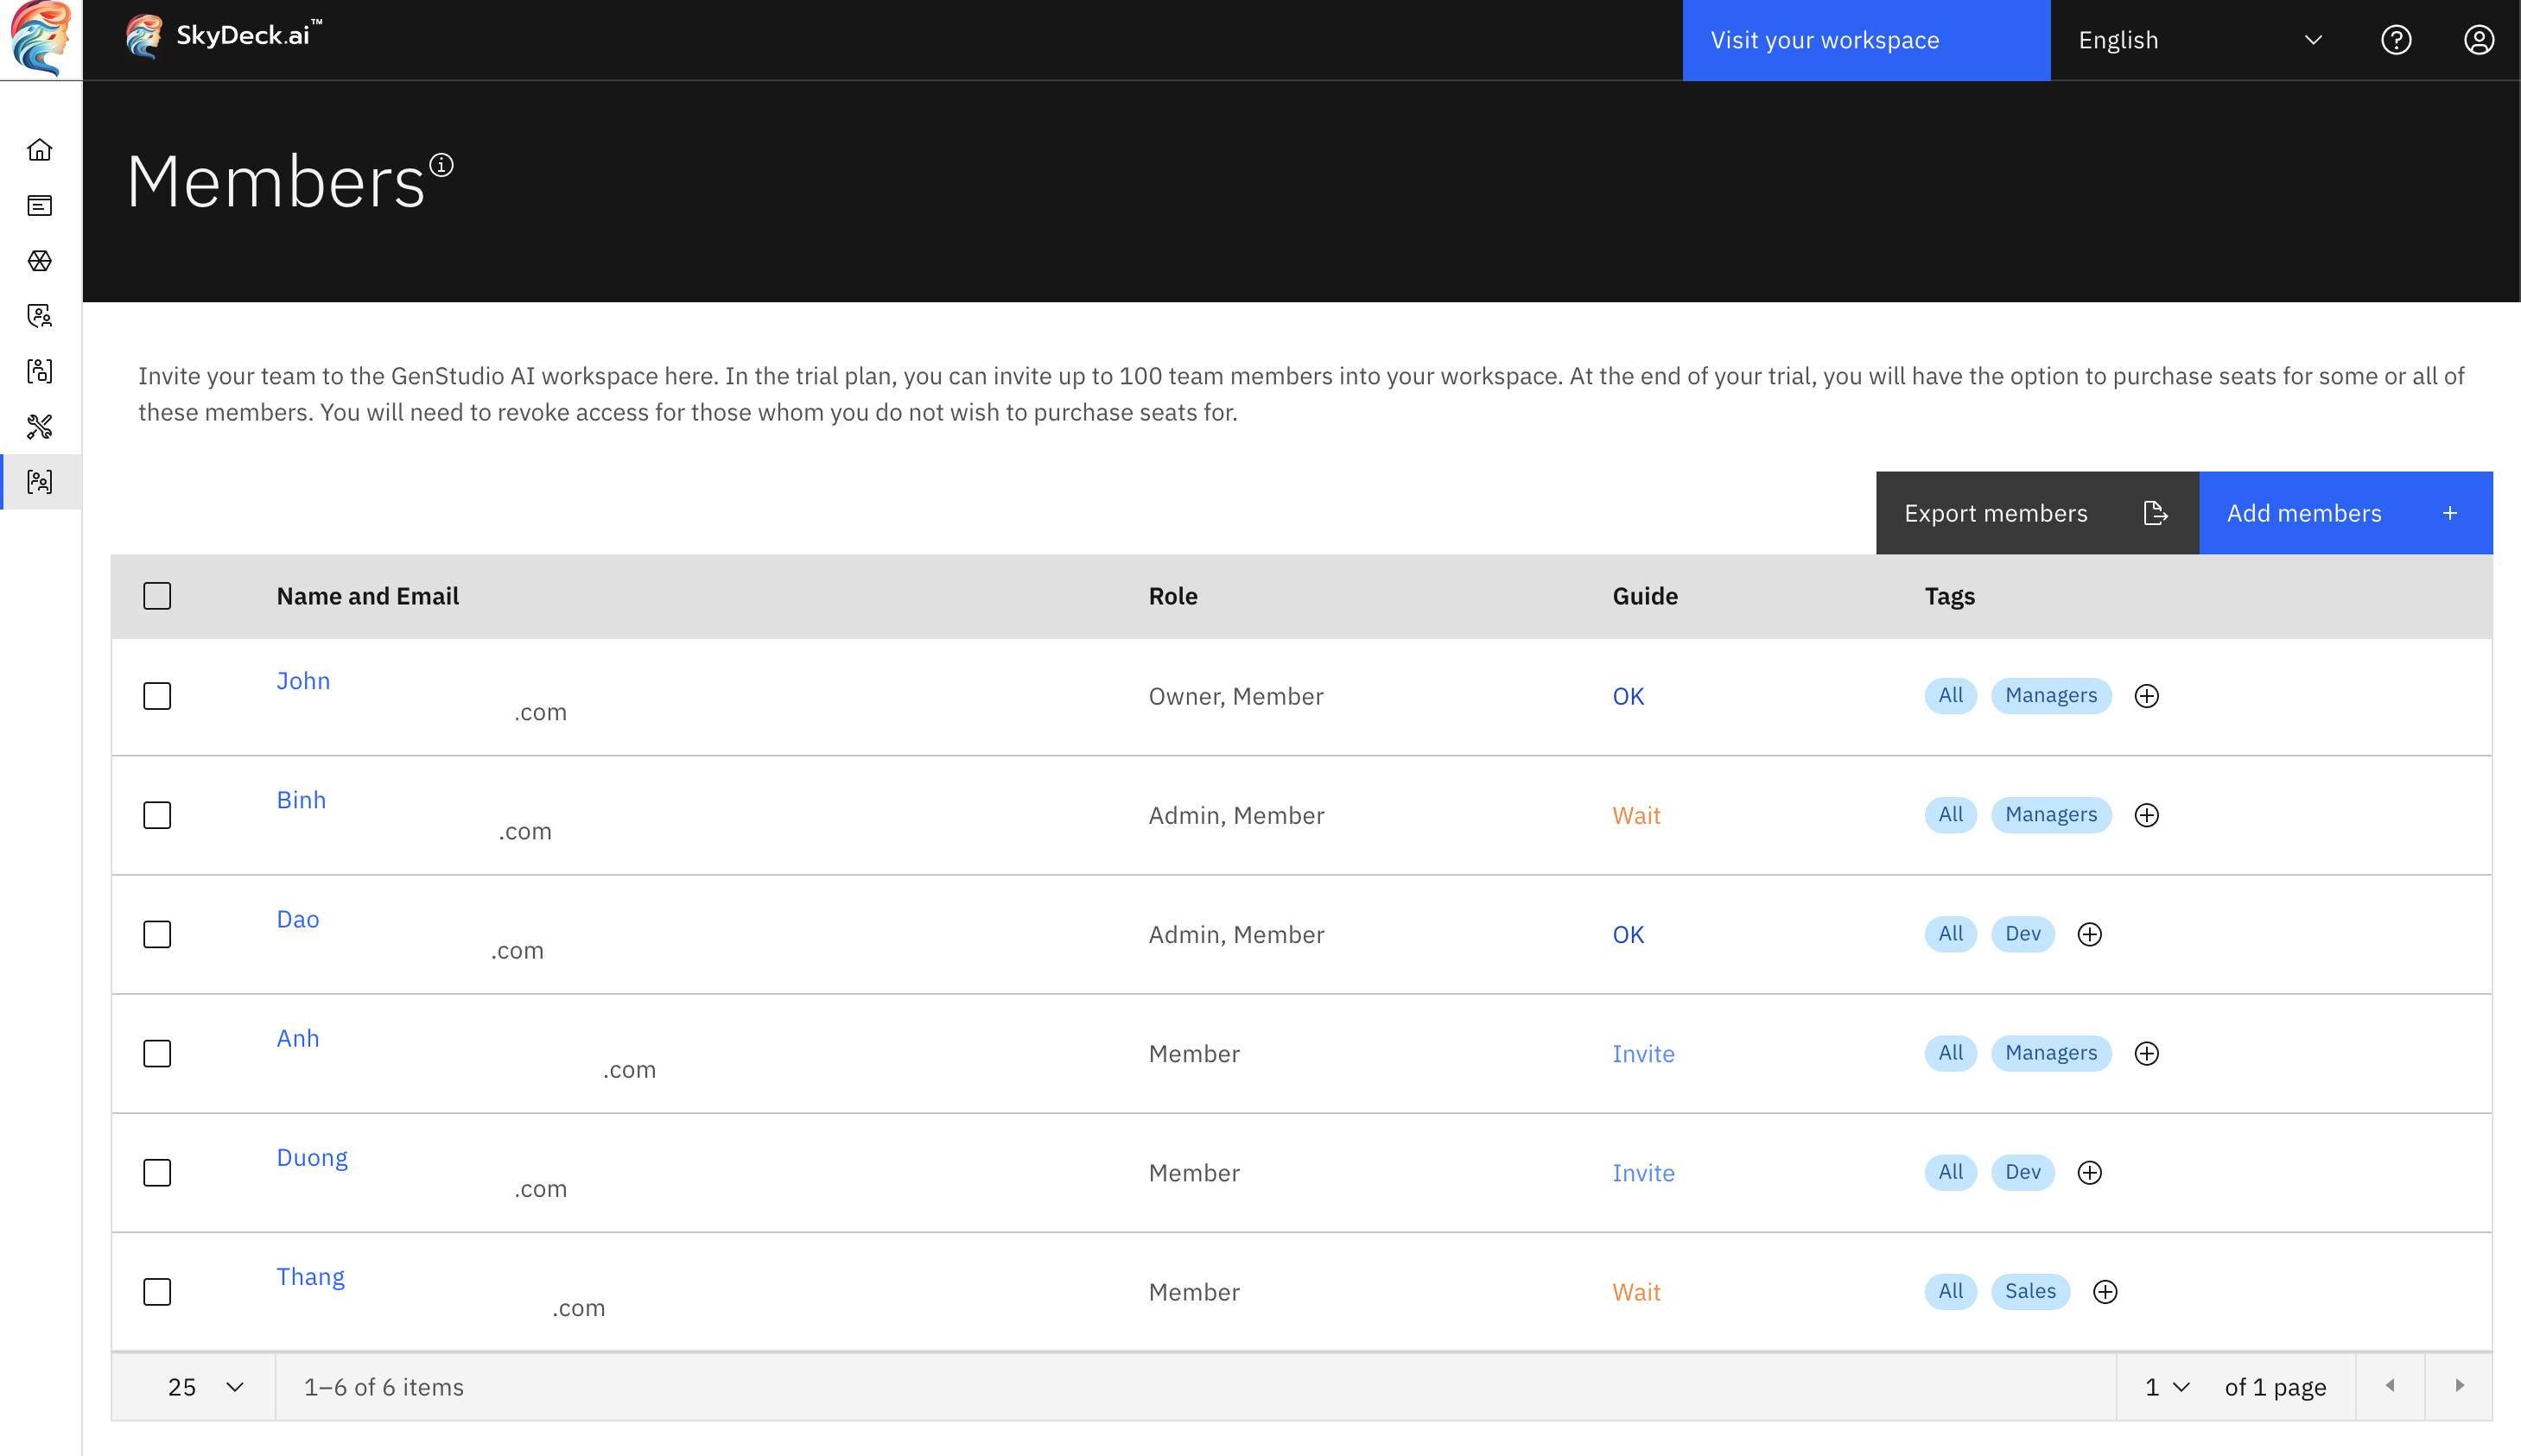Click the Managers tag on Anh's row
2521x1456 pixels.
click(x=2051, y=1053)
